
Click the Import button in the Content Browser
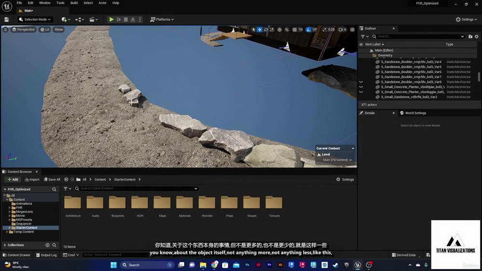(x=32, y=180)
